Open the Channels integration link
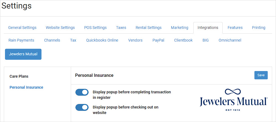This screenshot has height=122, width=276. point(52,40)
